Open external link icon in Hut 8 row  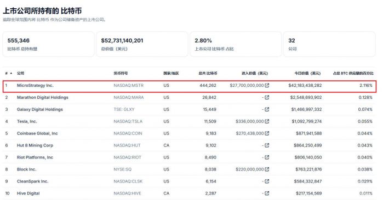point(267,145)
